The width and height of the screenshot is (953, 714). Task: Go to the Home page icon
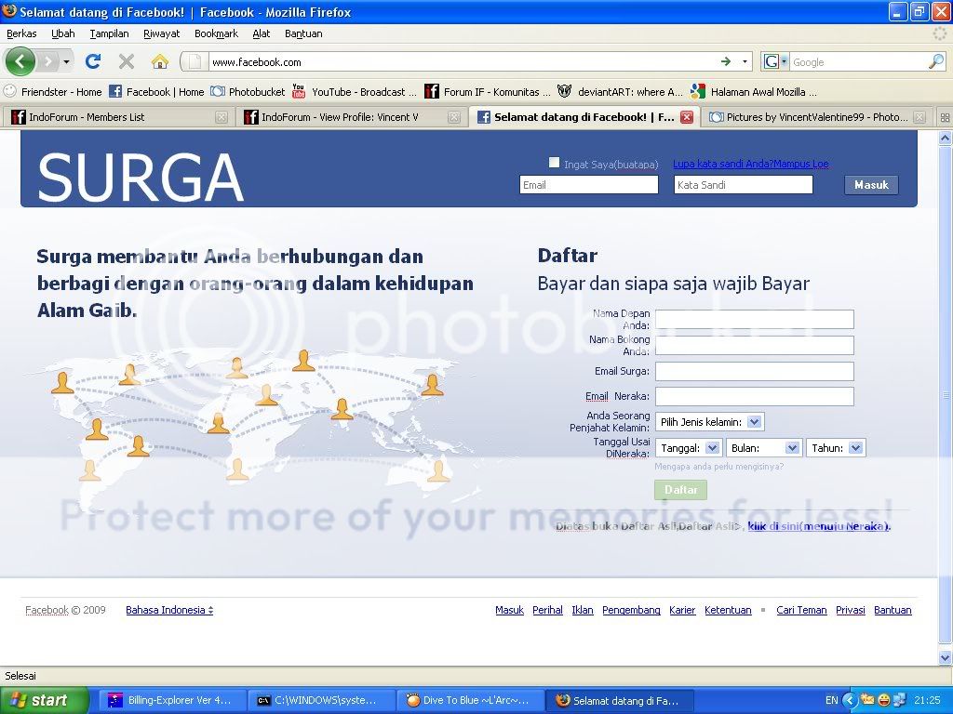tap(160, 61)
